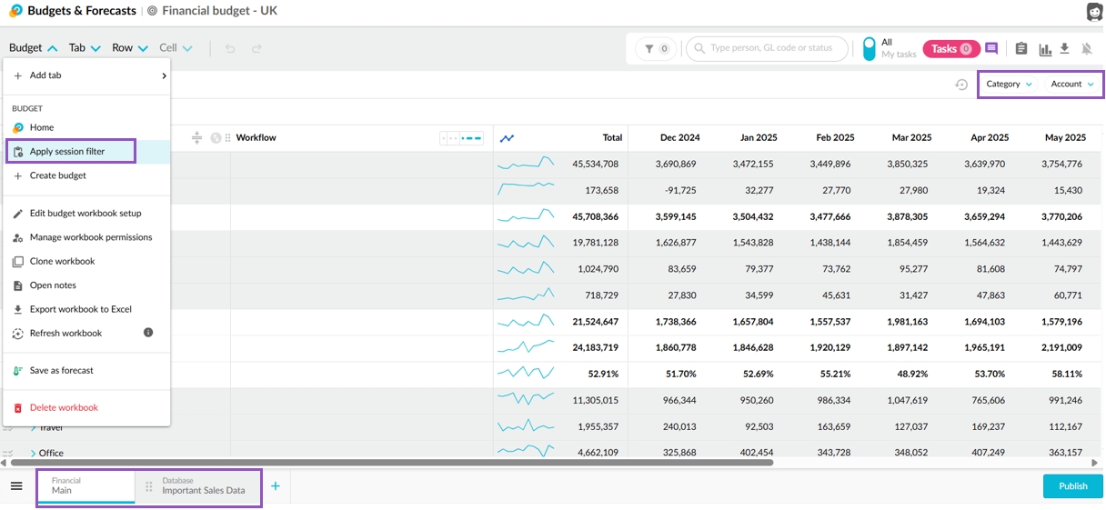Open the Account dropdown
The image size is (1106, 510).
point(1072,85)
